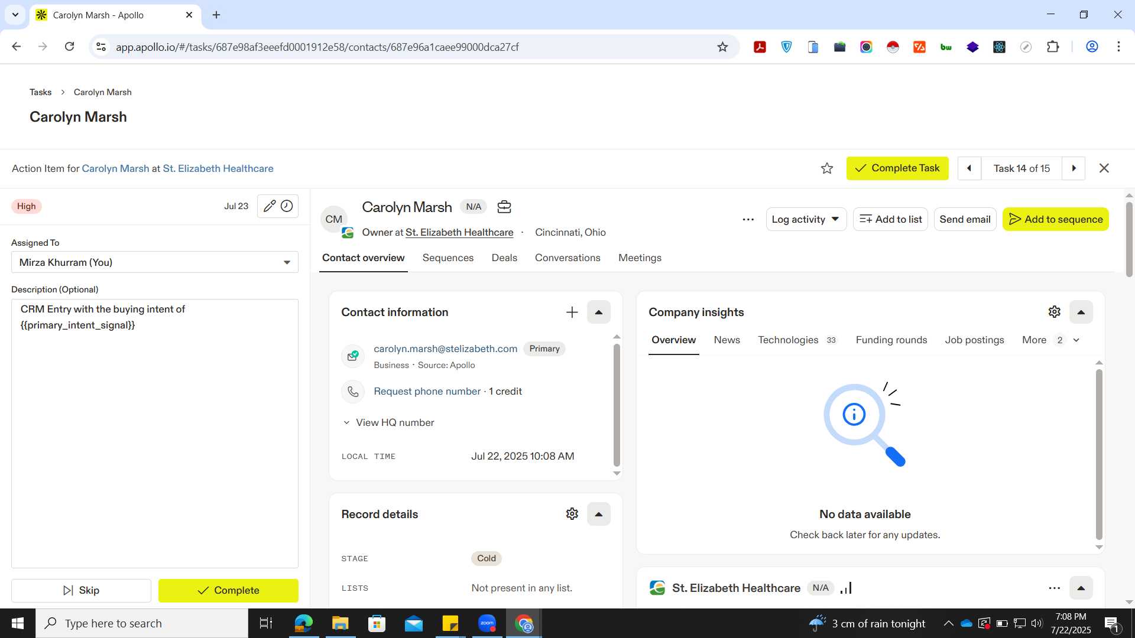This screenshot has width=1135, height=638.
Task: Switch to Sequences tab
Action: pyautogui.click(x=448, y=258)
